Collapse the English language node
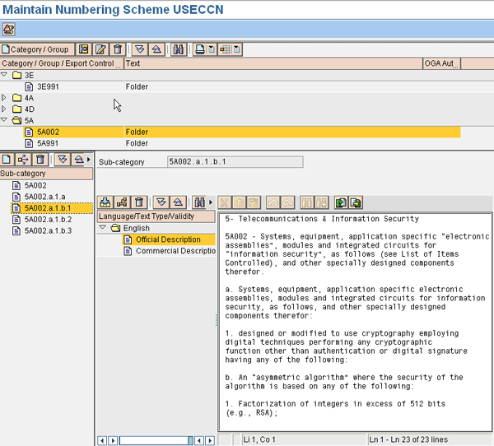The image size is (494, 446). [103, 228]
